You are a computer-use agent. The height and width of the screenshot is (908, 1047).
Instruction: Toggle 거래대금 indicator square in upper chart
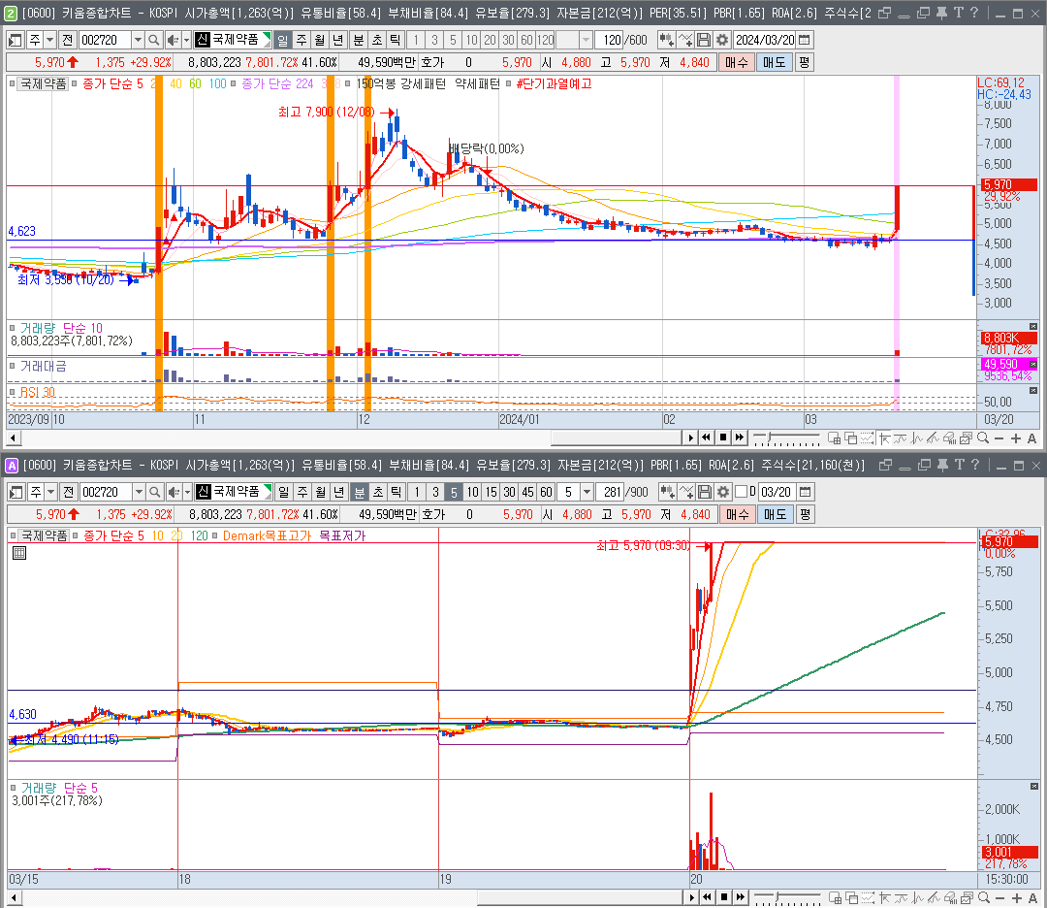[13, 366]
